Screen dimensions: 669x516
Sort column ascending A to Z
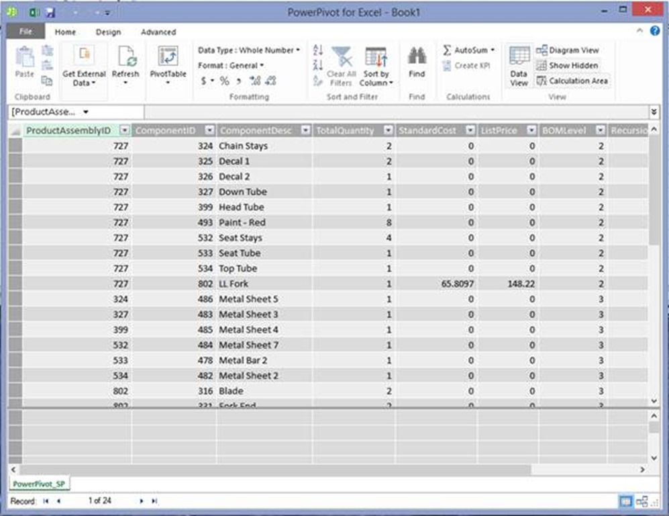pos(318,50)
